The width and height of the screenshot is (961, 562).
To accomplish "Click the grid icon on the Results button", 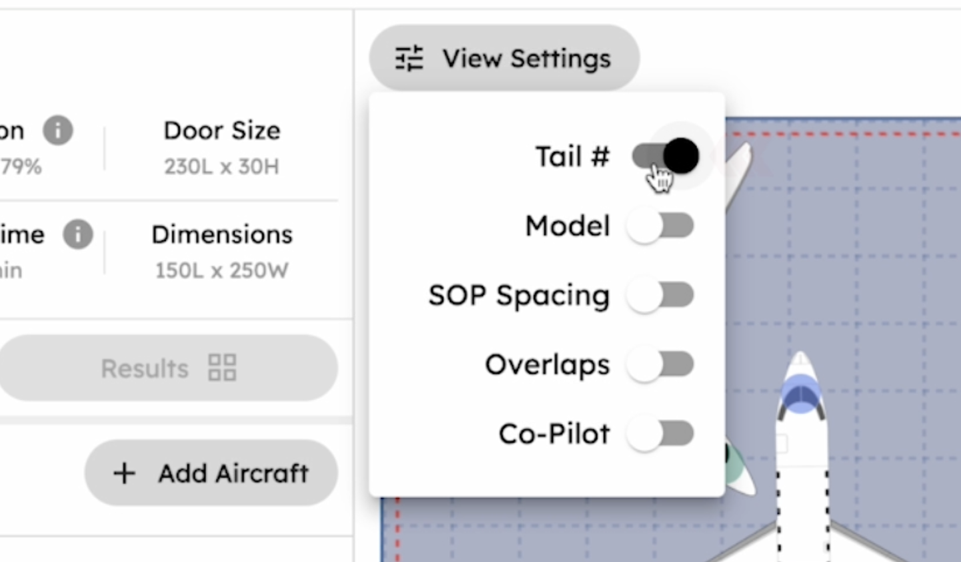I will (222, 368).
